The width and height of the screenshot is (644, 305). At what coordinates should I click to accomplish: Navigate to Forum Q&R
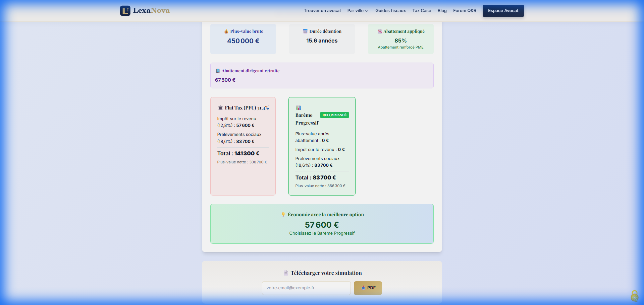[465, 11]
